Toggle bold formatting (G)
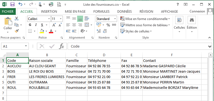The height and width of the screenshot is (101, 214). (x=30, y=25)
